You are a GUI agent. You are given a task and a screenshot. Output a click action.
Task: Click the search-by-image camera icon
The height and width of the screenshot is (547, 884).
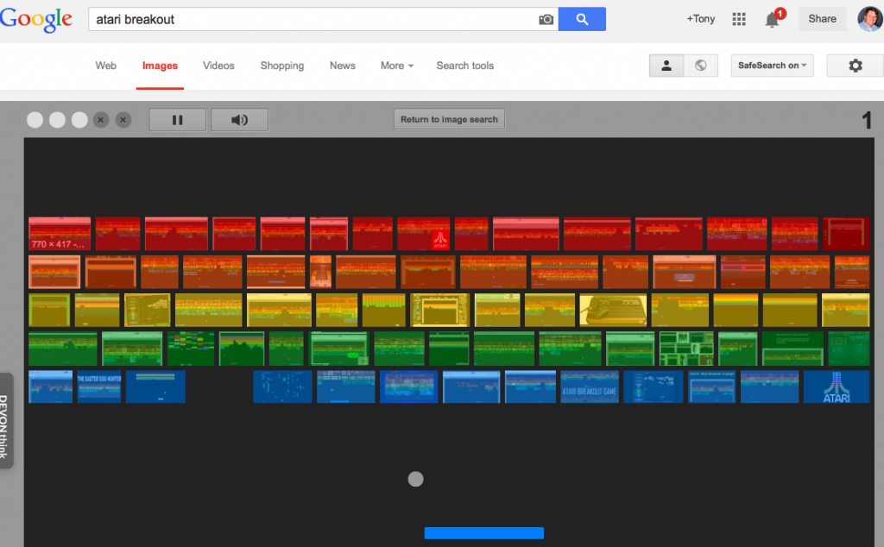tap(546, 18)
